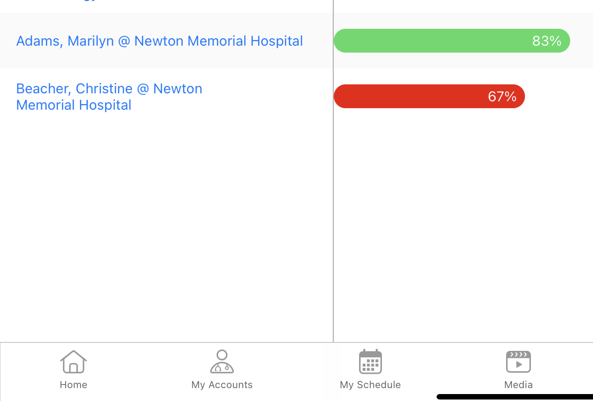Tap the Home house icon

74,362
